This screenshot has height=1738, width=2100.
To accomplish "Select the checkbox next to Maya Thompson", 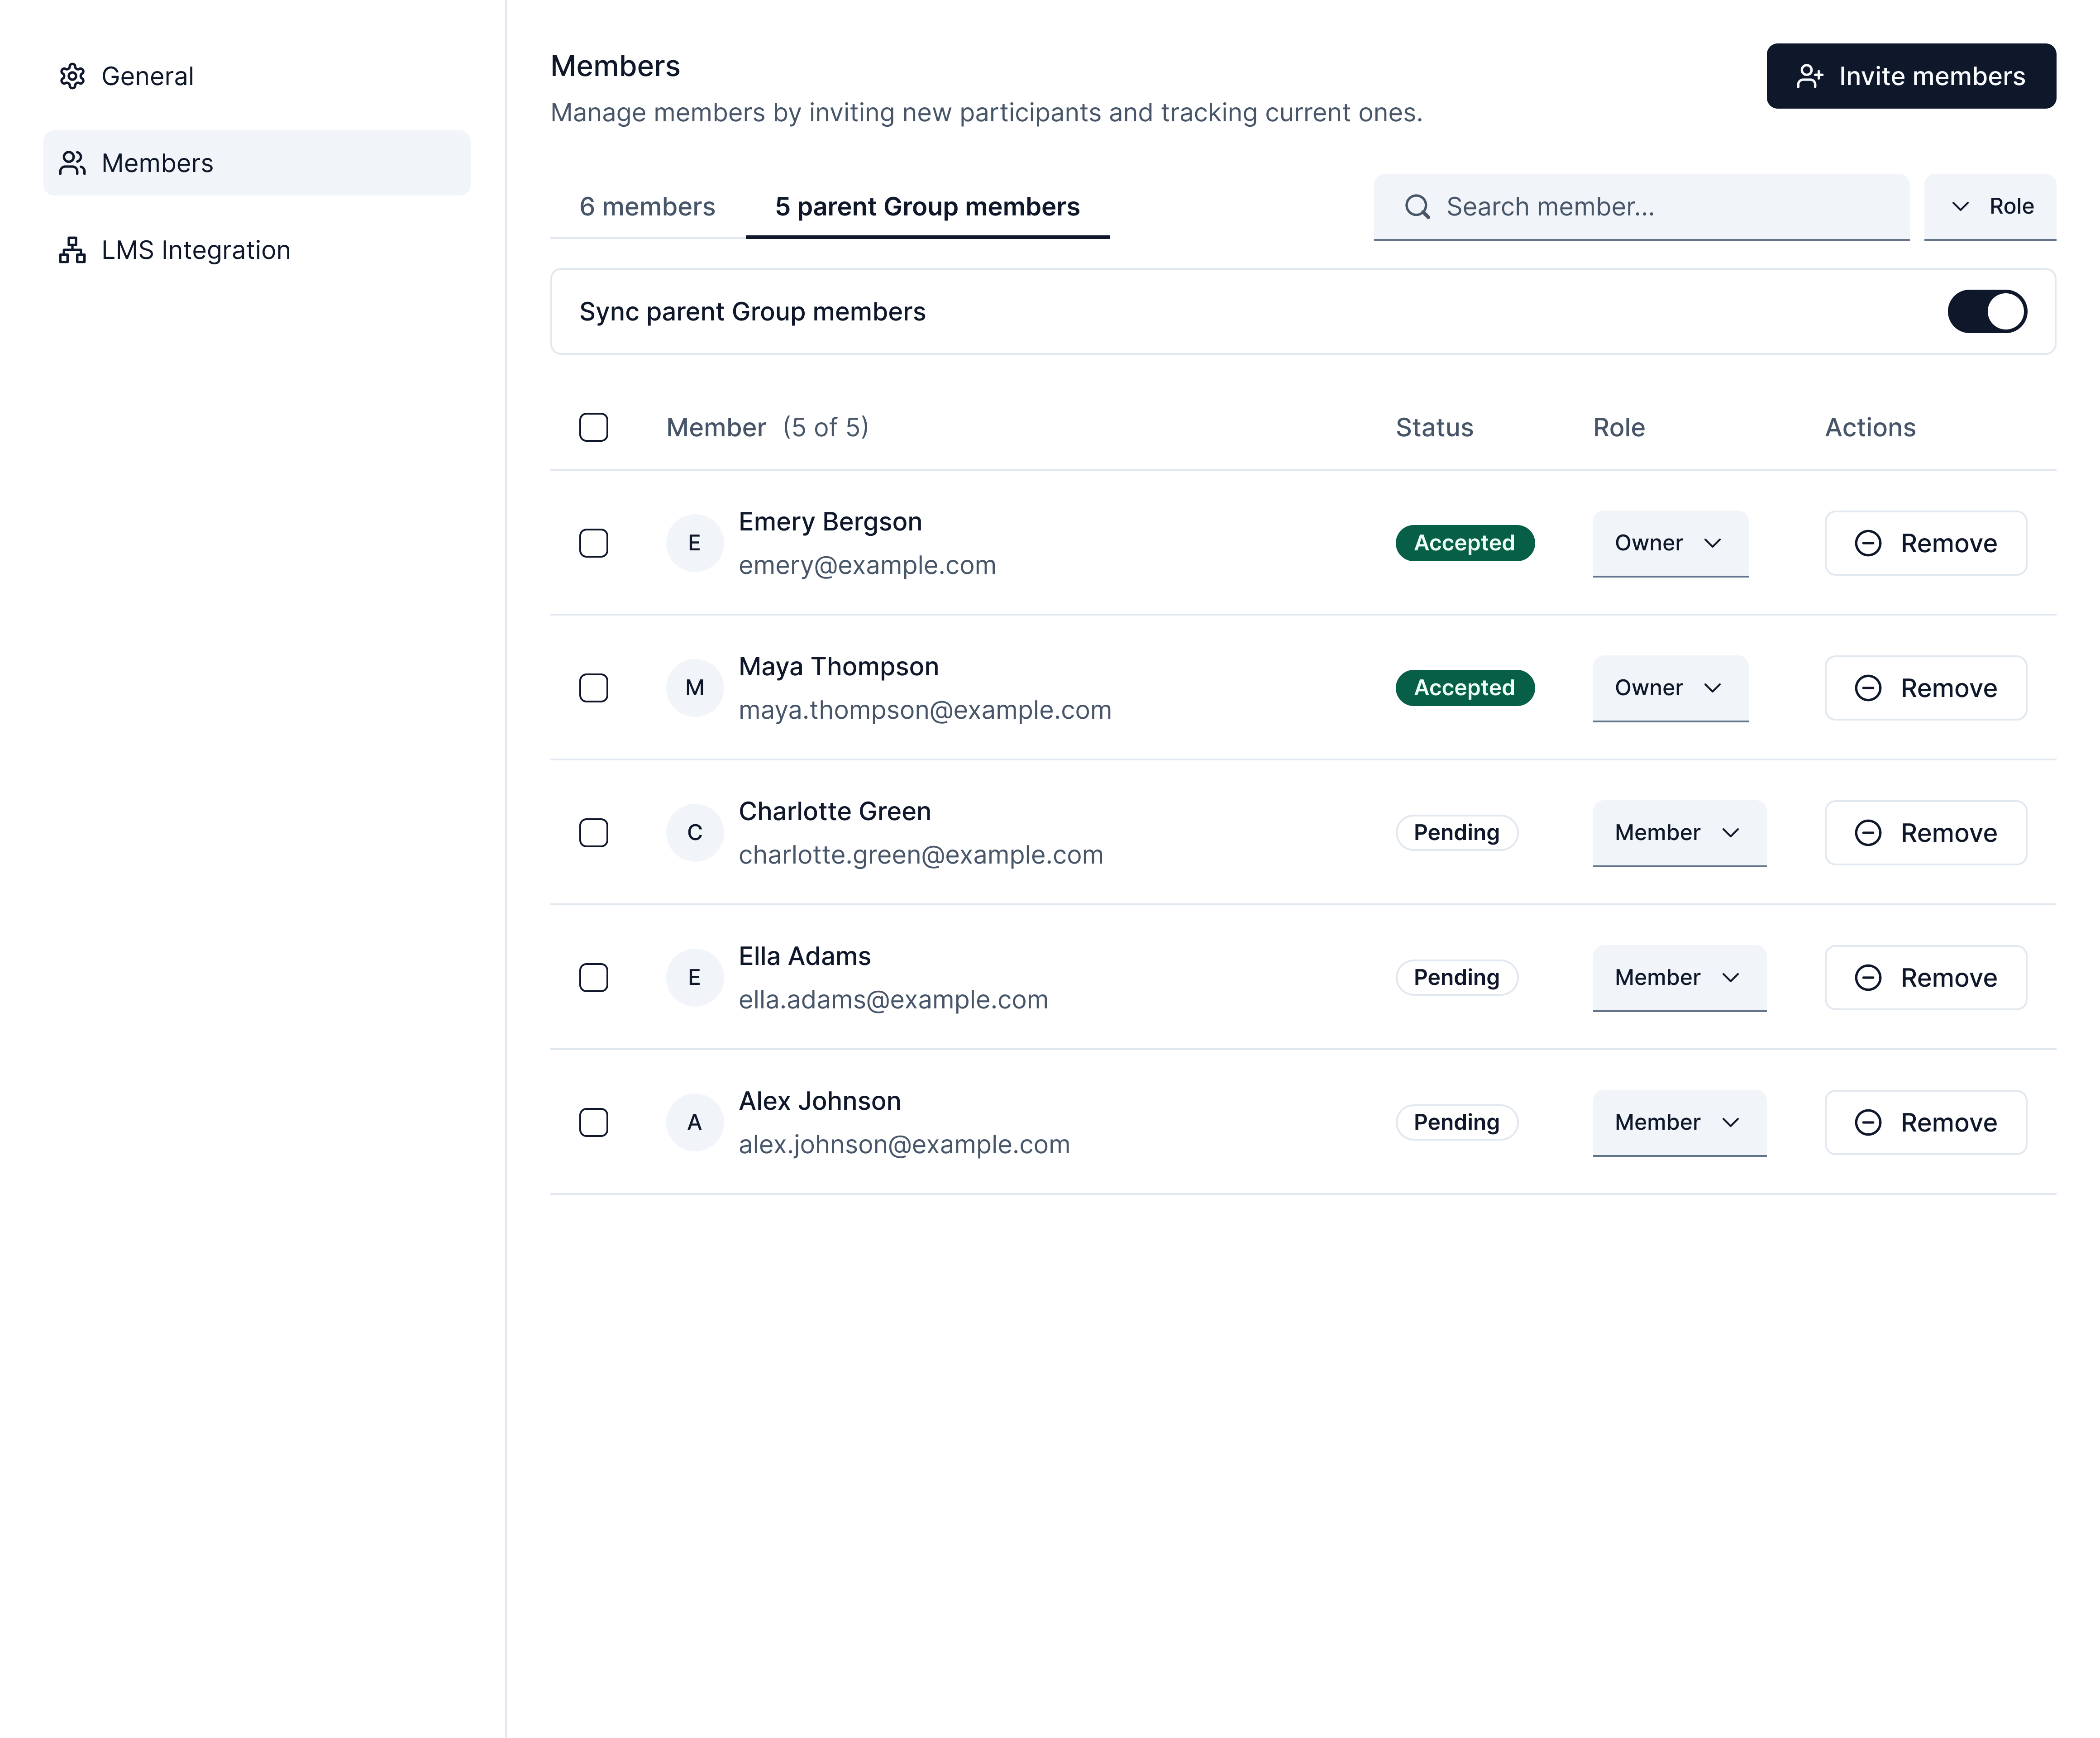I will [x=593, y=688].
